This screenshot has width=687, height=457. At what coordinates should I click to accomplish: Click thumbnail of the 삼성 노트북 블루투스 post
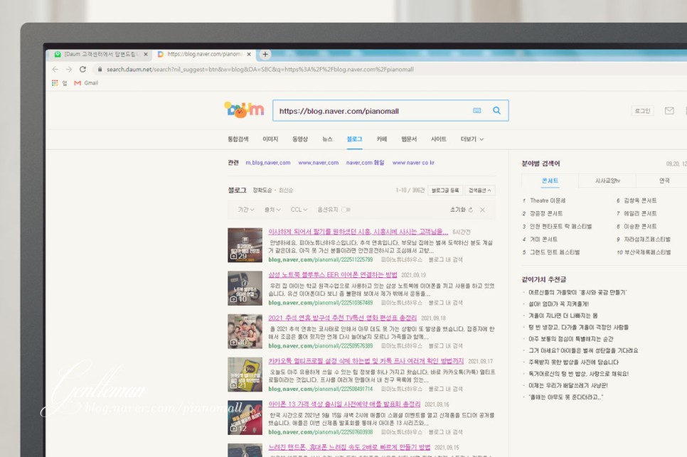tap(245, 288)
